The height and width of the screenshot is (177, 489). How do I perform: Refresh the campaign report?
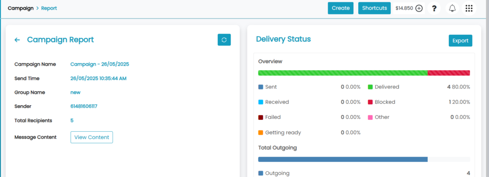[224, 40]
